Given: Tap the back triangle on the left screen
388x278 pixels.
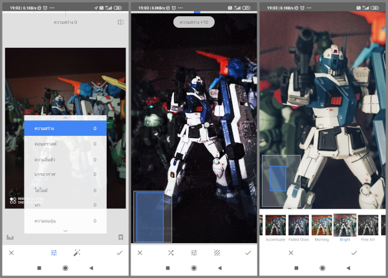Looking at the screenshot, I should tap(91, 268).
